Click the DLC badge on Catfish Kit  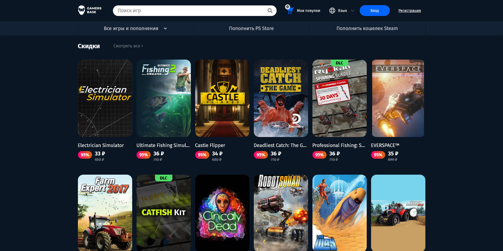[x=164, y=178]
